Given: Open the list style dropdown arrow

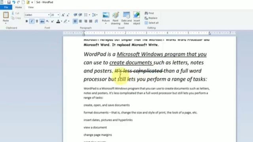Looking at the screenshot, I should point(89,15).
